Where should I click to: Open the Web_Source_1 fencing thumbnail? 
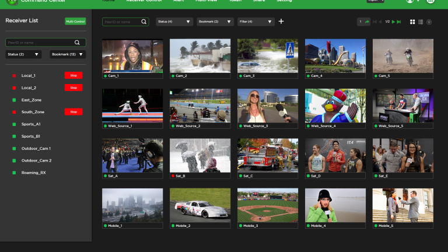tap(132, 106)
